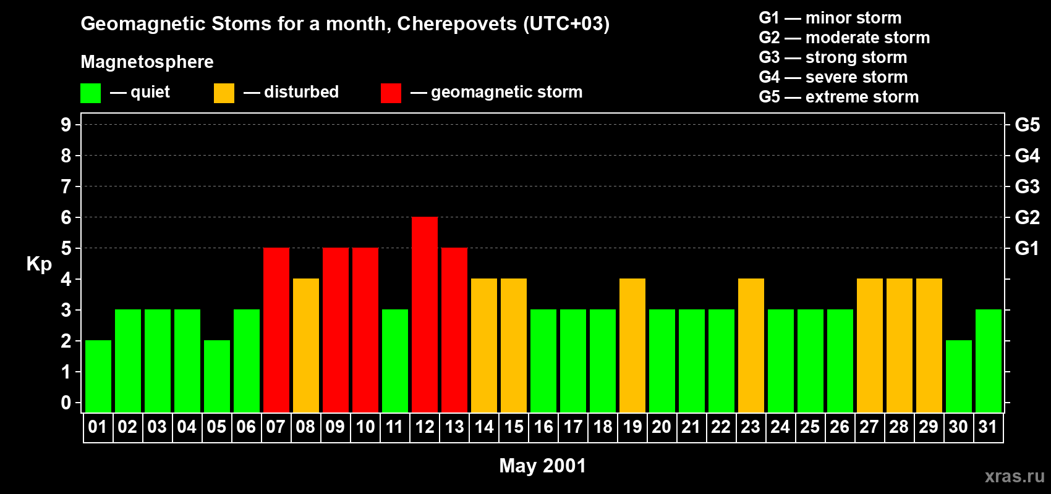
Task: Click the orange bar for day 19
Action: [632, 346]
